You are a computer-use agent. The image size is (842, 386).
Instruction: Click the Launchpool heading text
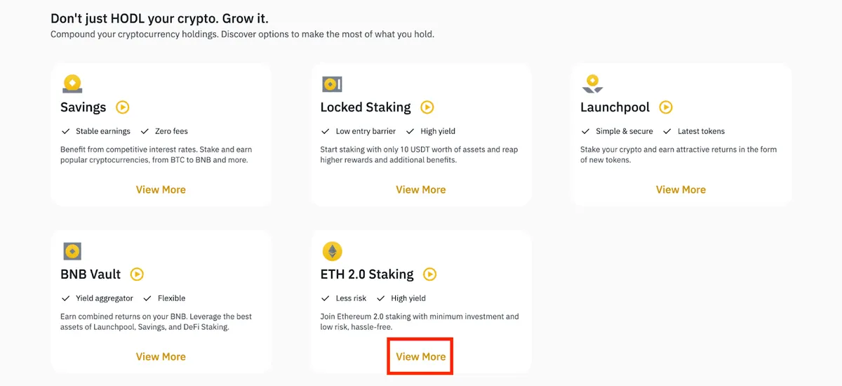pyautogui.click(x=615, y=107)
